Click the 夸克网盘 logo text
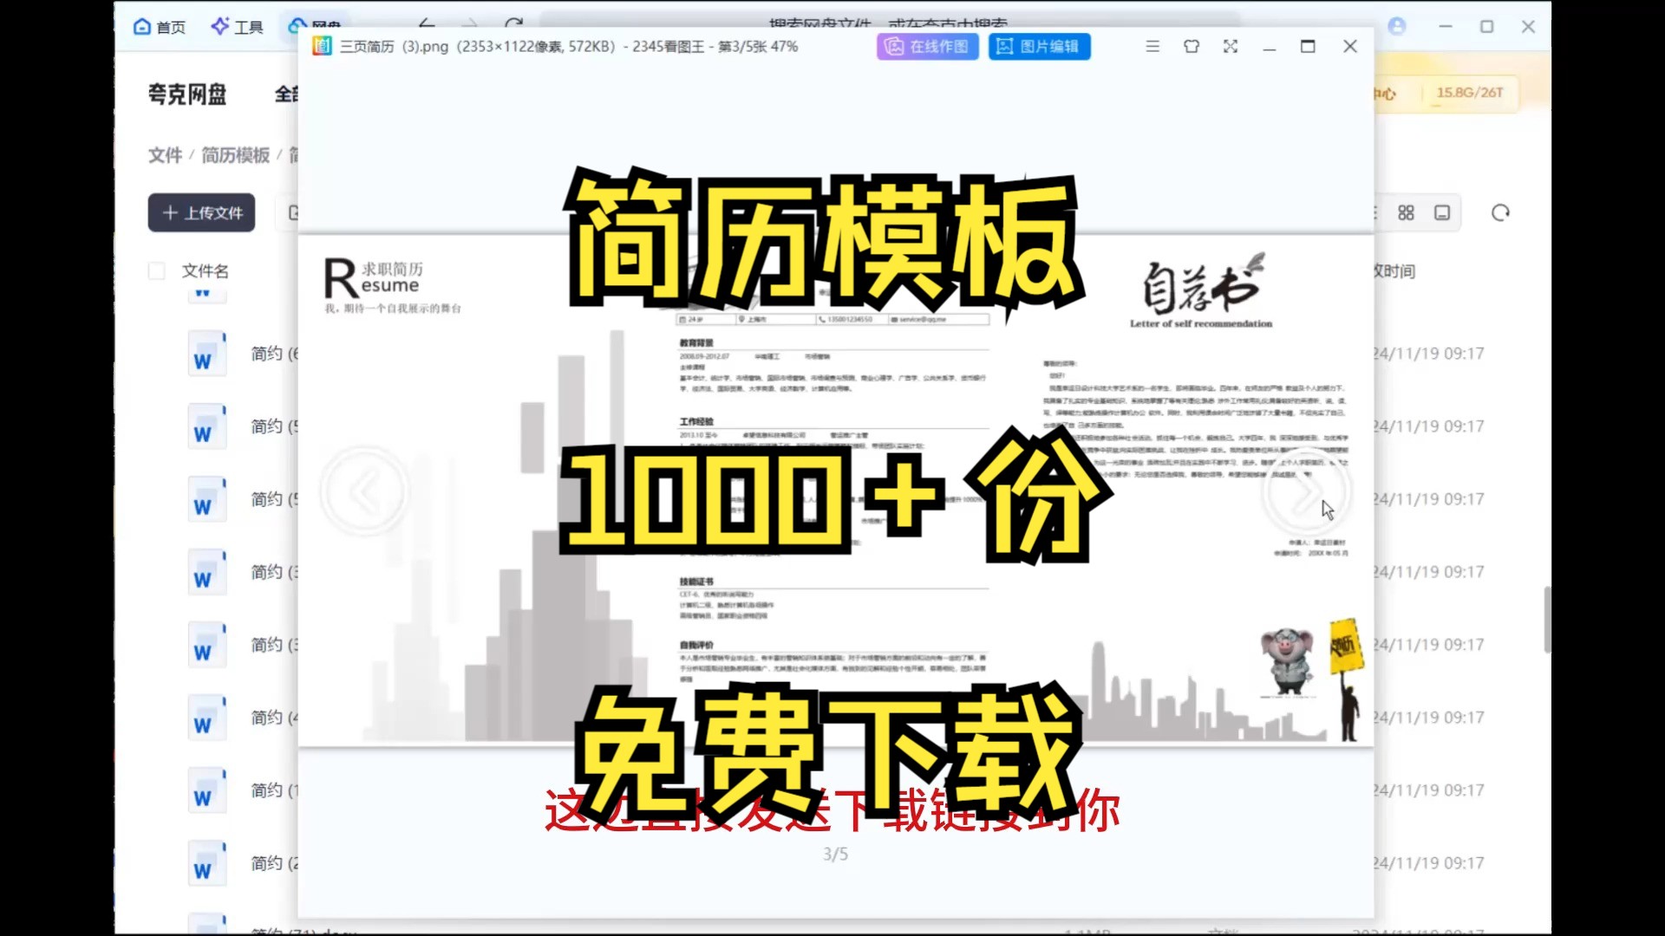This screenshot has height=936, width=1665. (x=187, y=94)
